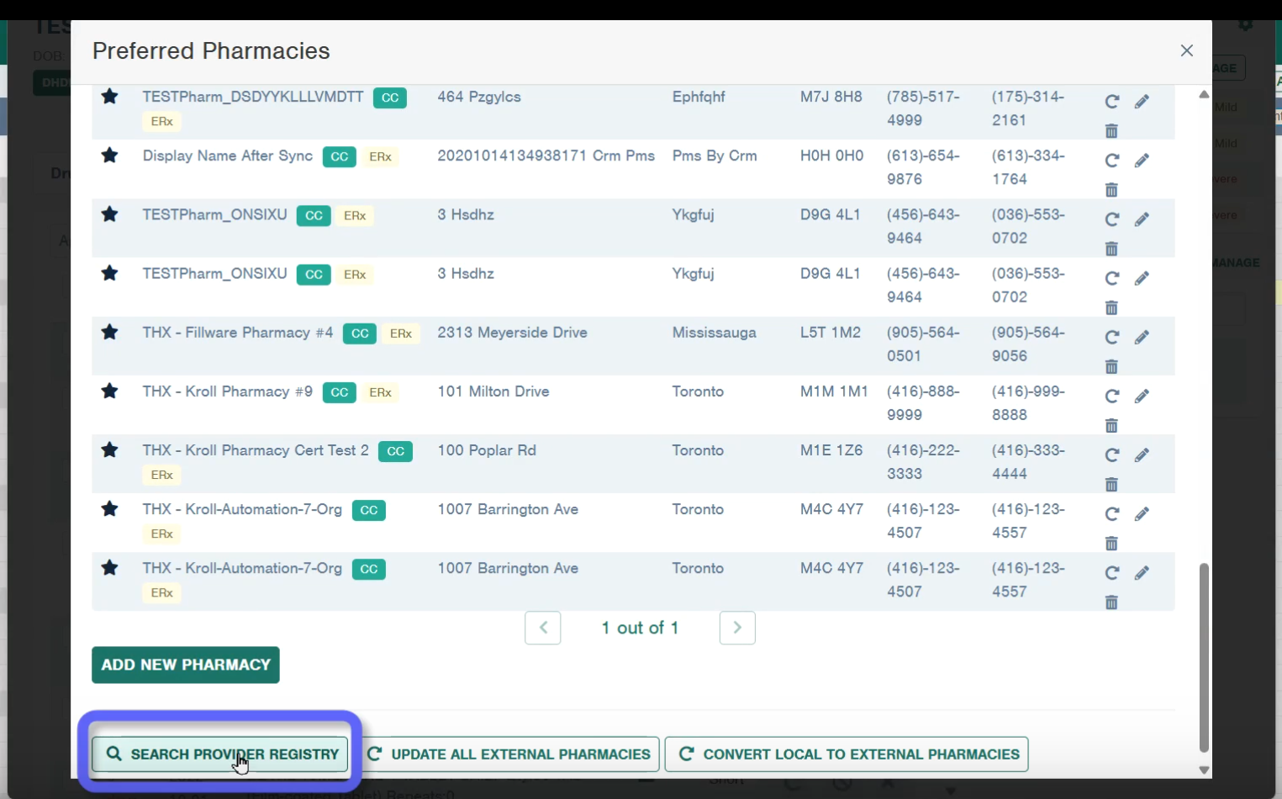Open Search Provider Registry

click(220, 754)
